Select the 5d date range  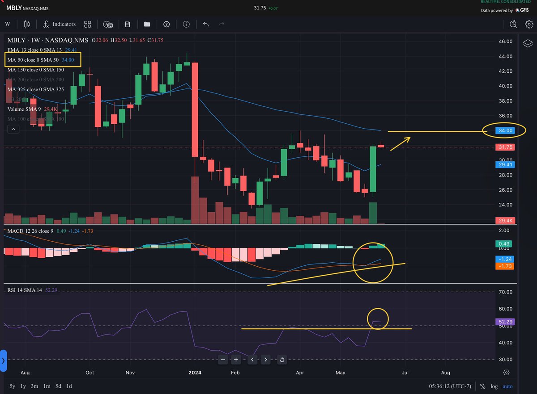tap(59, 386)
